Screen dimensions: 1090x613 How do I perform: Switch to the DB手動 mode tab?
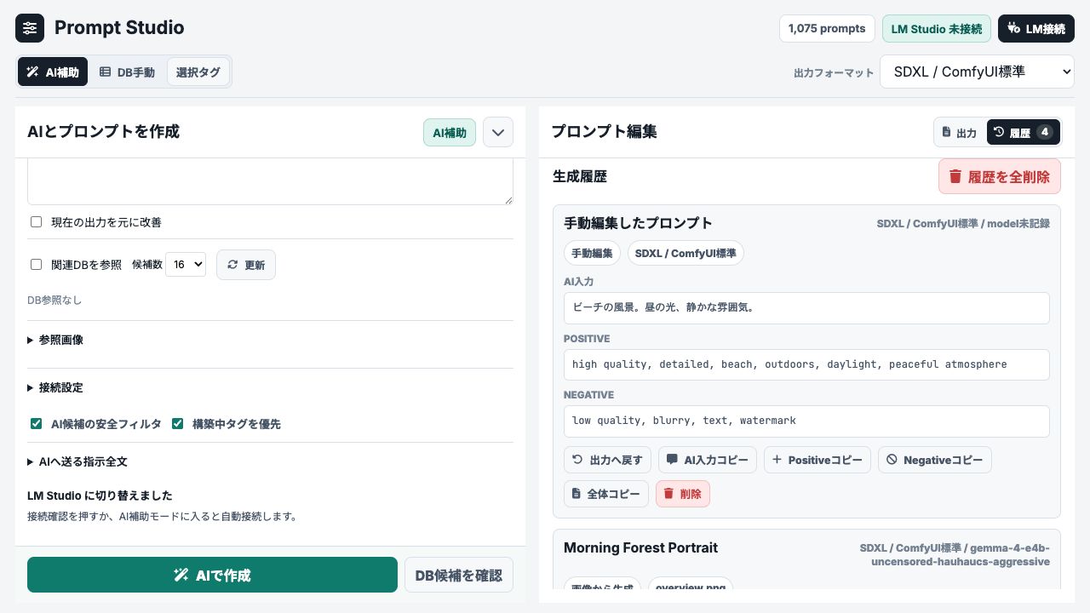coord(127,72)
